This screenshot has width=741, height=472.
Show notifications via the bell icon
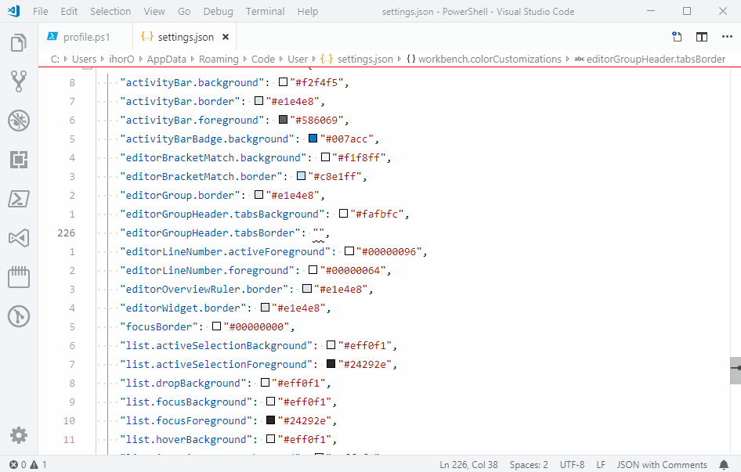724,464
